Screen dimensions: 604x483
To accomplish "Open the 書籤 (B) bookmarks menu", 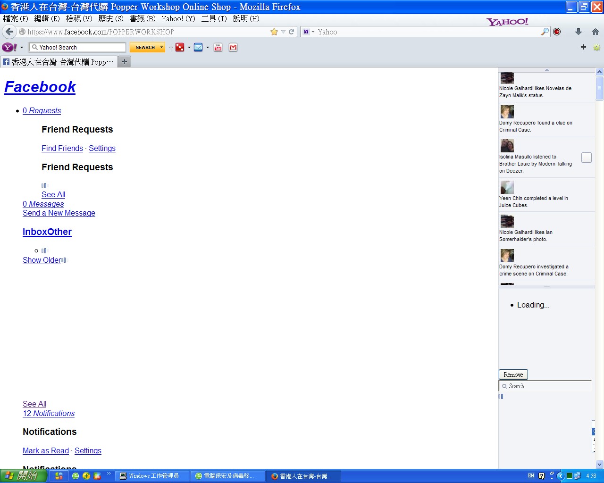I will pos(142,19).
